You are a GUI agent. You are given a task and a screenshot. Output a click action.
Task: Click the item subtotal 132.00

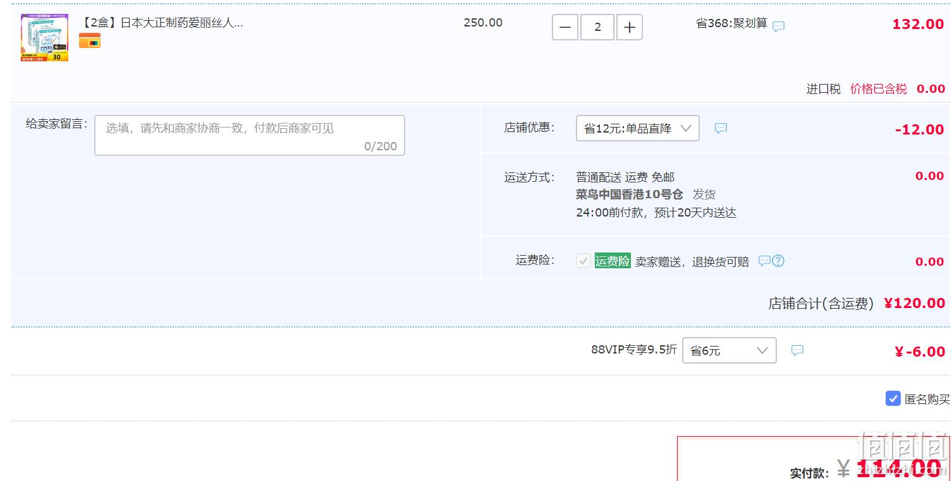(x=918, y=25)
